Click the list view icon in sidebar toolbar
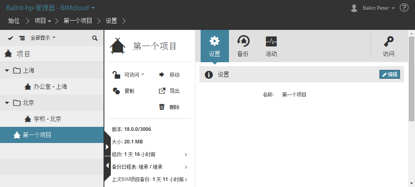The width and height of the screenshot is (415, 187). tap(22, 38)
